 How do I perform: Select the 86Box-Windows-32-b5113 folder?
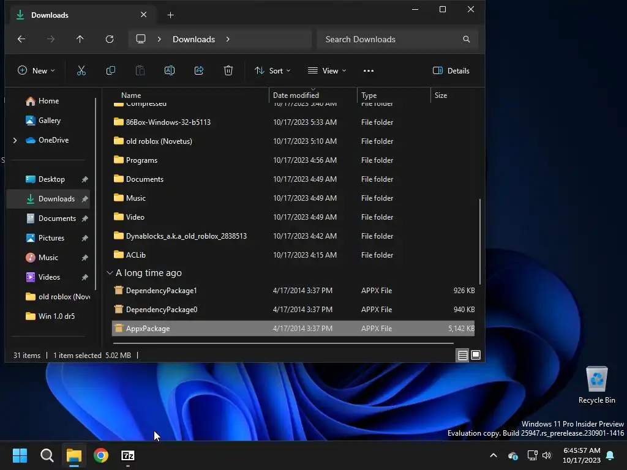pos(293,122)
